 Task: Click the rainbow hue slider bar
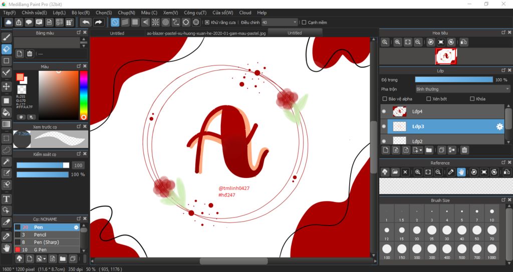point(83,95)
